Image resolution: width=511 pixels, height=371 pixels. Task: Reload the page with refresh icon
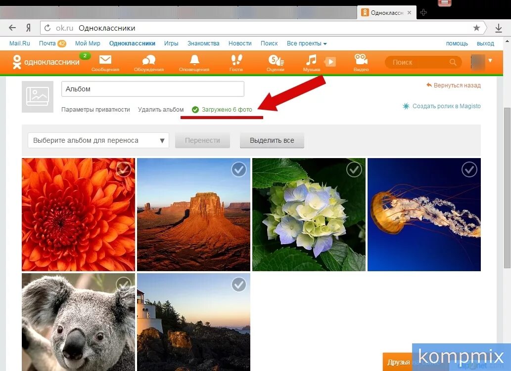pyautogui.click(x=47, y=28)
